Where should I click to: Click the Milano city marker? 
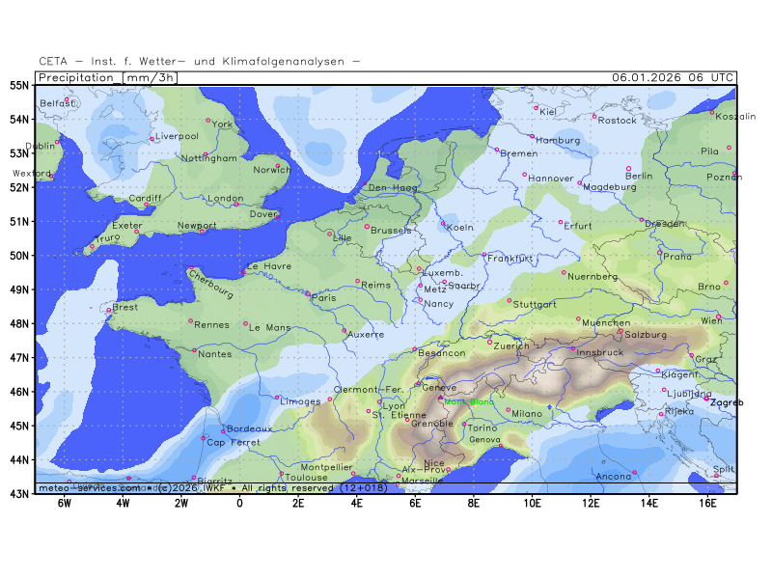(x=509, y=409)
